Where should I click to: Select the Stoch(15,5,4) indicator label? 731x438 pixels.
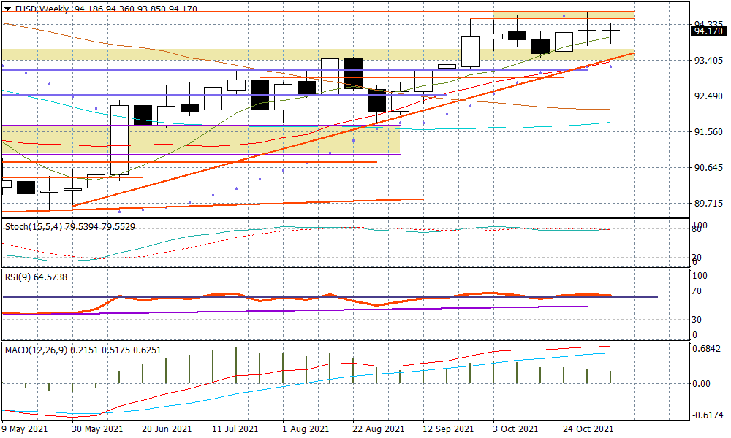click(70, 227)
